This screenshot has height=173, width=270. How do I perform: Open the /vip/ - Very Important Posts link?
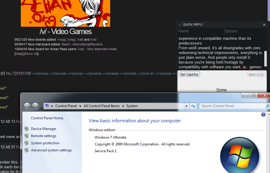pos(97,49)
